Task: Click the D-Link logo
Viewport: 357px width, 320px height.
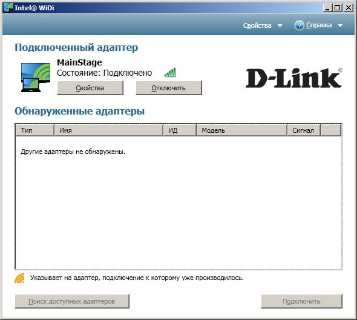Action: coord(294,78)
